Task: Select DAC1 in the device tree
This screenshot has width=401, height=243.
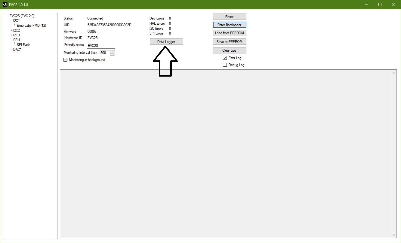Action: point(17,50)
